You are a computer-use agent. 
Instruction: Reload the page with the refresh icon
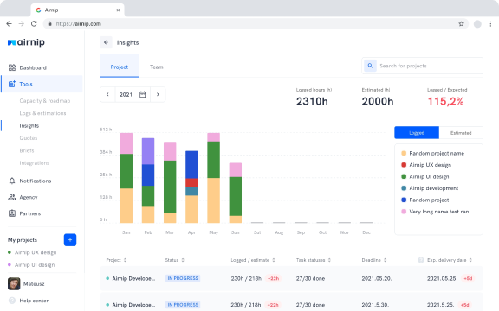pyautogui.click(x=34, y=24)
